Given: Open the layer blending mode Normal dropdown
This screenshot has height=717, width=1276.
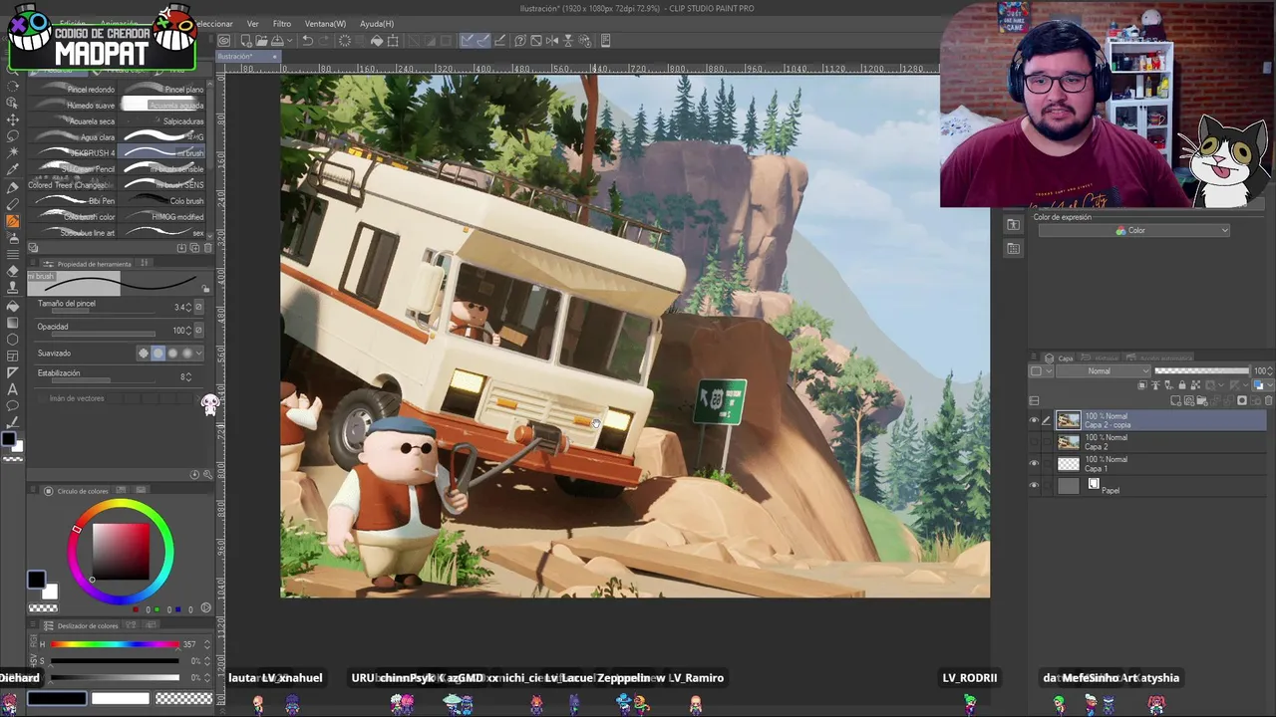Looking at the screenshot, I should click(1104, 370).
